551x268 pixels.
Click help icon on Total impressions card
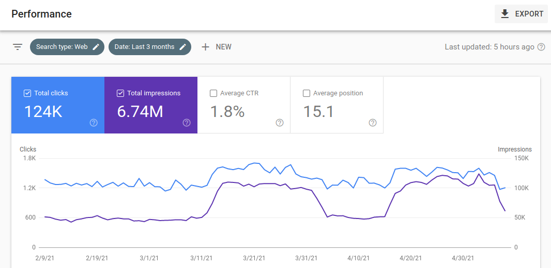click(x=187, y=123)
